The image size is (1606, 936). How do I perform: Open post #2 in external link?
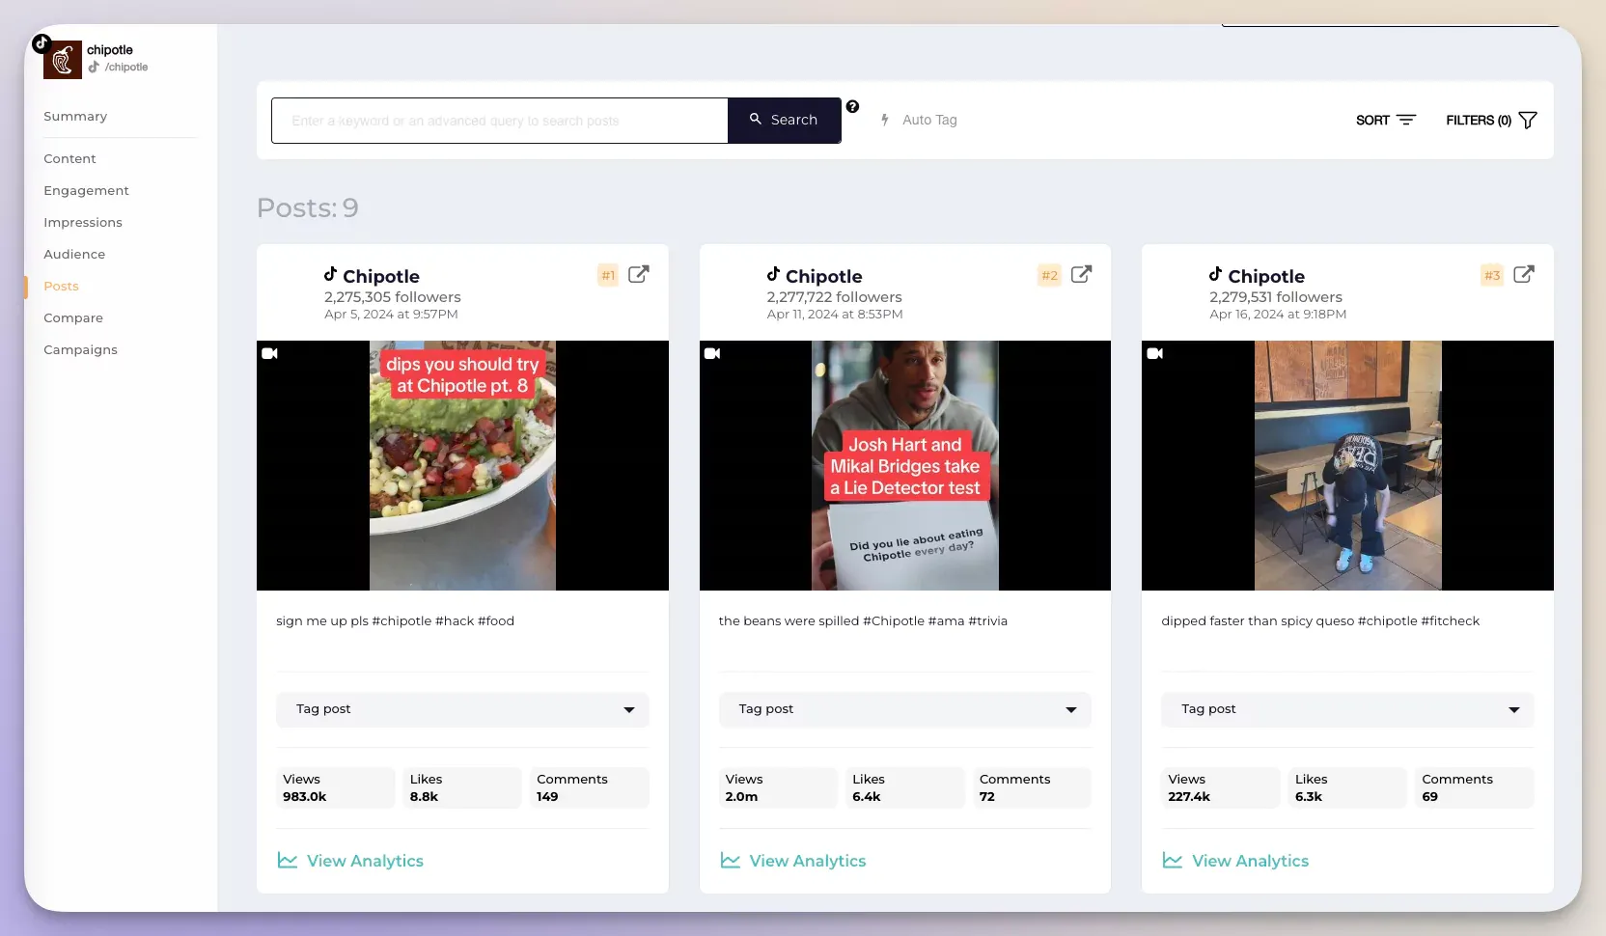(1082, 274)
